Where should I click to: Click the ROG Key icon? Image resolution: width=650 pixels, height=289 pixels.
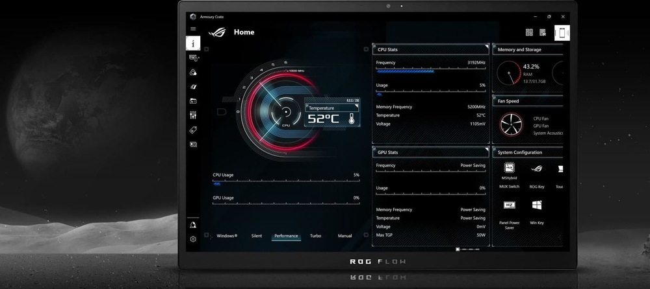[536, 168]
